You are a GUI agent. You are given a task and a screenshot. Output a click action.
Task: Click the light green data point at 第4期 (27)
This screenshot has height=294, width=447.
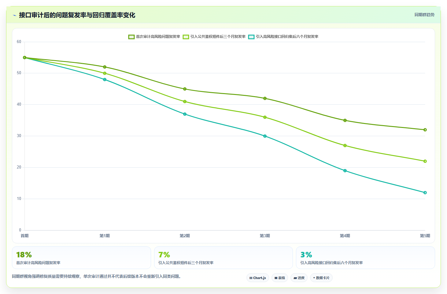tap(345, 145)
